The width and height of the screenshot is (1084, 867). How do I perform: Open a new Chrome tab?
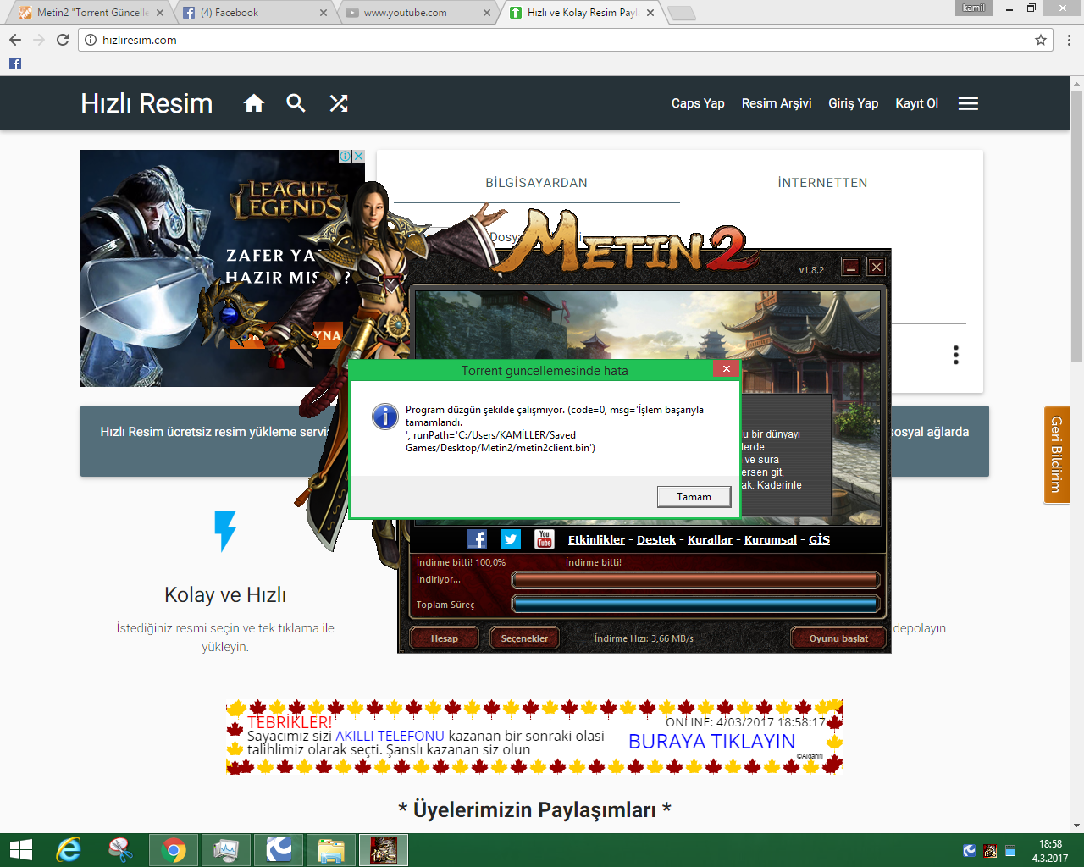click(x=682, y=13)
